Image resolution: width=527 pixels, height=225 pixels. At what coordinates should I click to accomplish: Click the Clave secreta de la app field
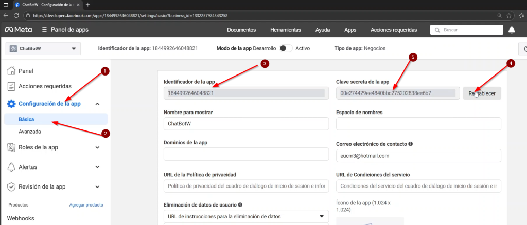coord(398,93)
